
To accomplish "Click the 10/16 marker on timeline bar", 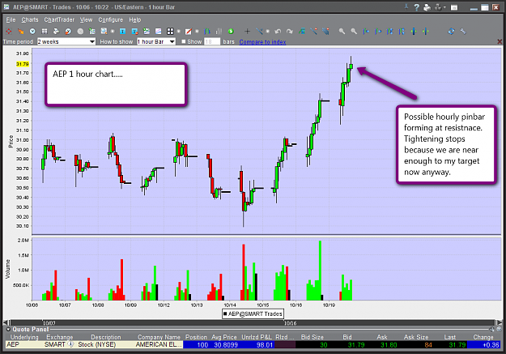I will click(290, 322).
